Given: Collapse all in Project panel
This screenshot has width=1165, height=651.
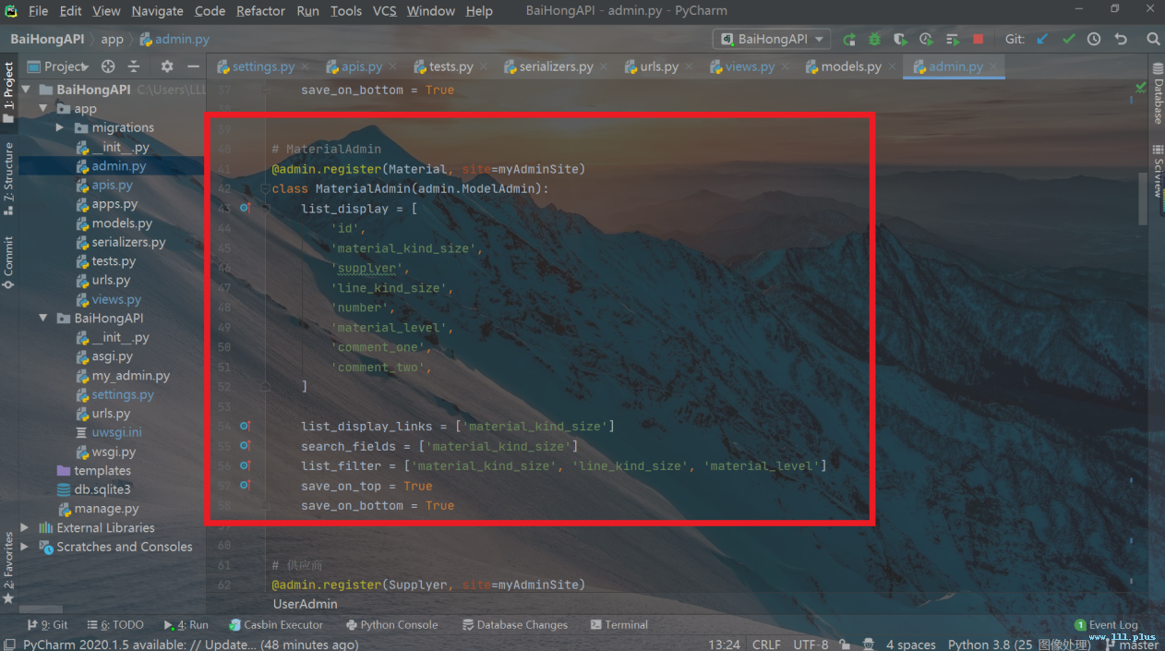Looking at the screenshot, I should [x=134, y=66].
